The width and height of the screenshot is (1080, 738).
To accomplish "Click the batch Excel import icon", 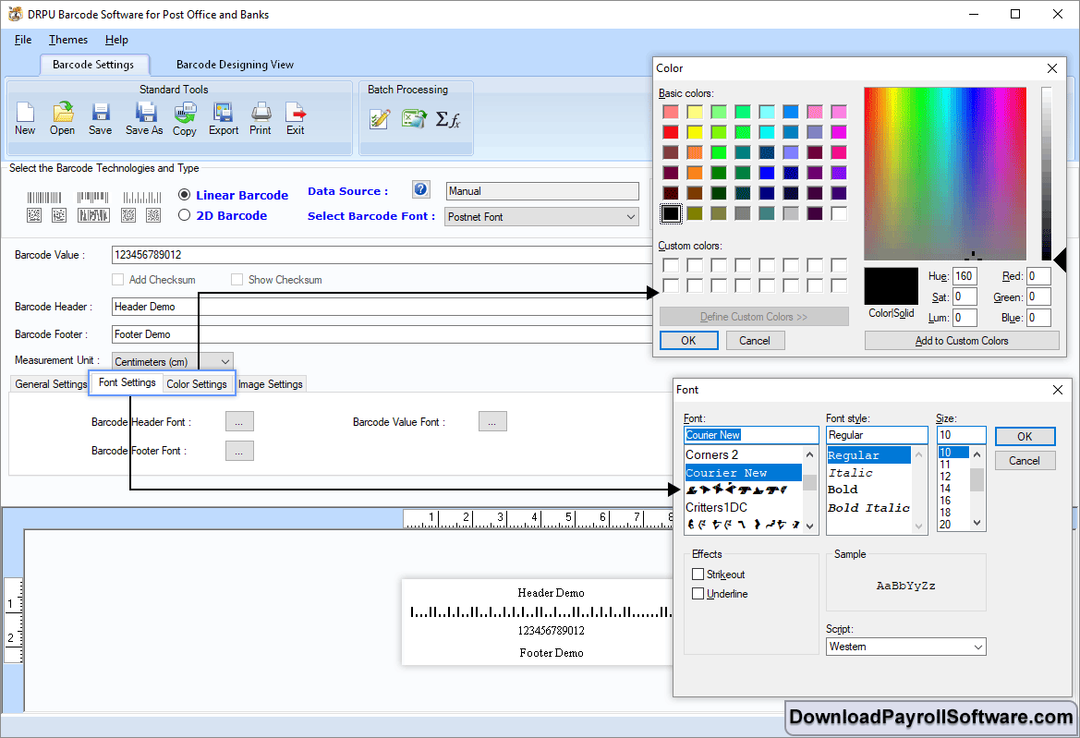I will coord(414,118).
